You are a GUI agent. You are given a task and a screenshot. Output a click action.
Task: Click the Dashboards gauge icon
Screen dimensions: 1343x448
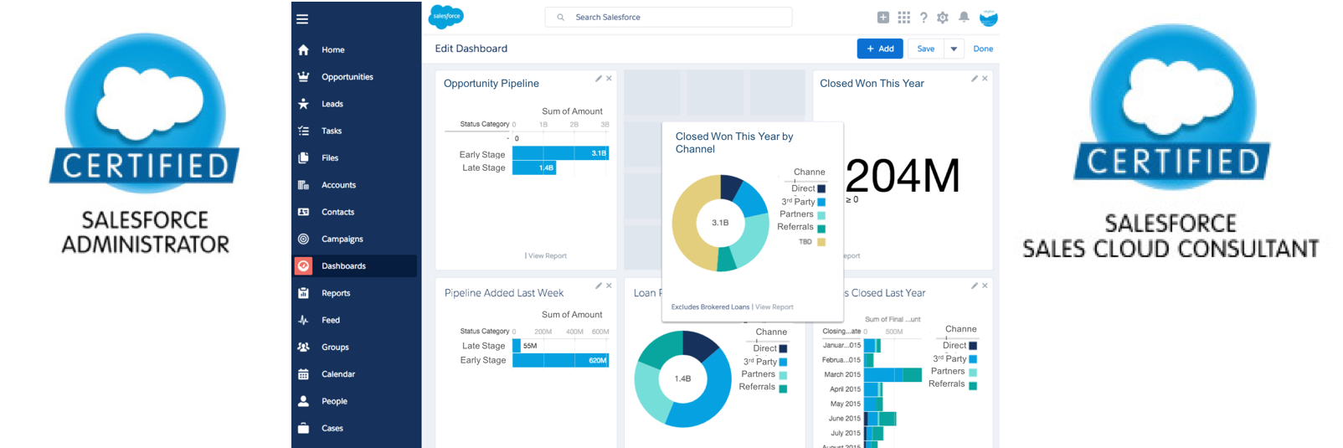pyautogui.click(x=303, y=265)
